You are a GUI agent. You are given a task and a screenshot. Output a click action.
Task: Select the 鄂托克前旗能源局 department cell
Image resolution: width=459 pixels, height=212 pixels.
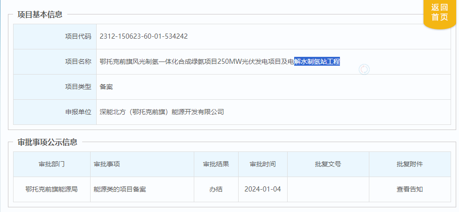click(51, 189)
